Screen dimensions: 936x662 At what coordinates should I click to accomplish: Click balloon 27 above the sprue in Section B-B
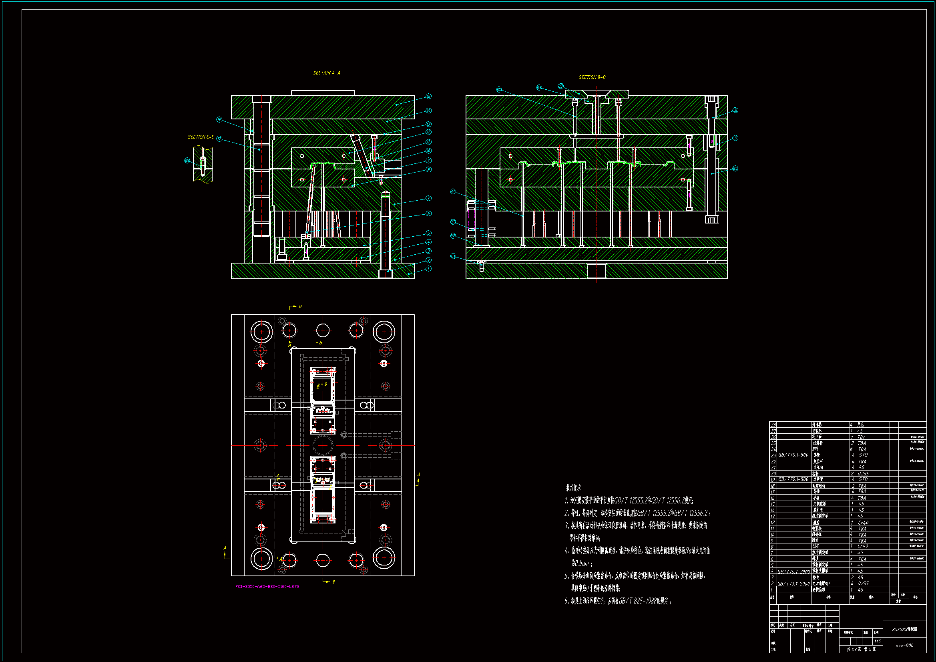561,86
